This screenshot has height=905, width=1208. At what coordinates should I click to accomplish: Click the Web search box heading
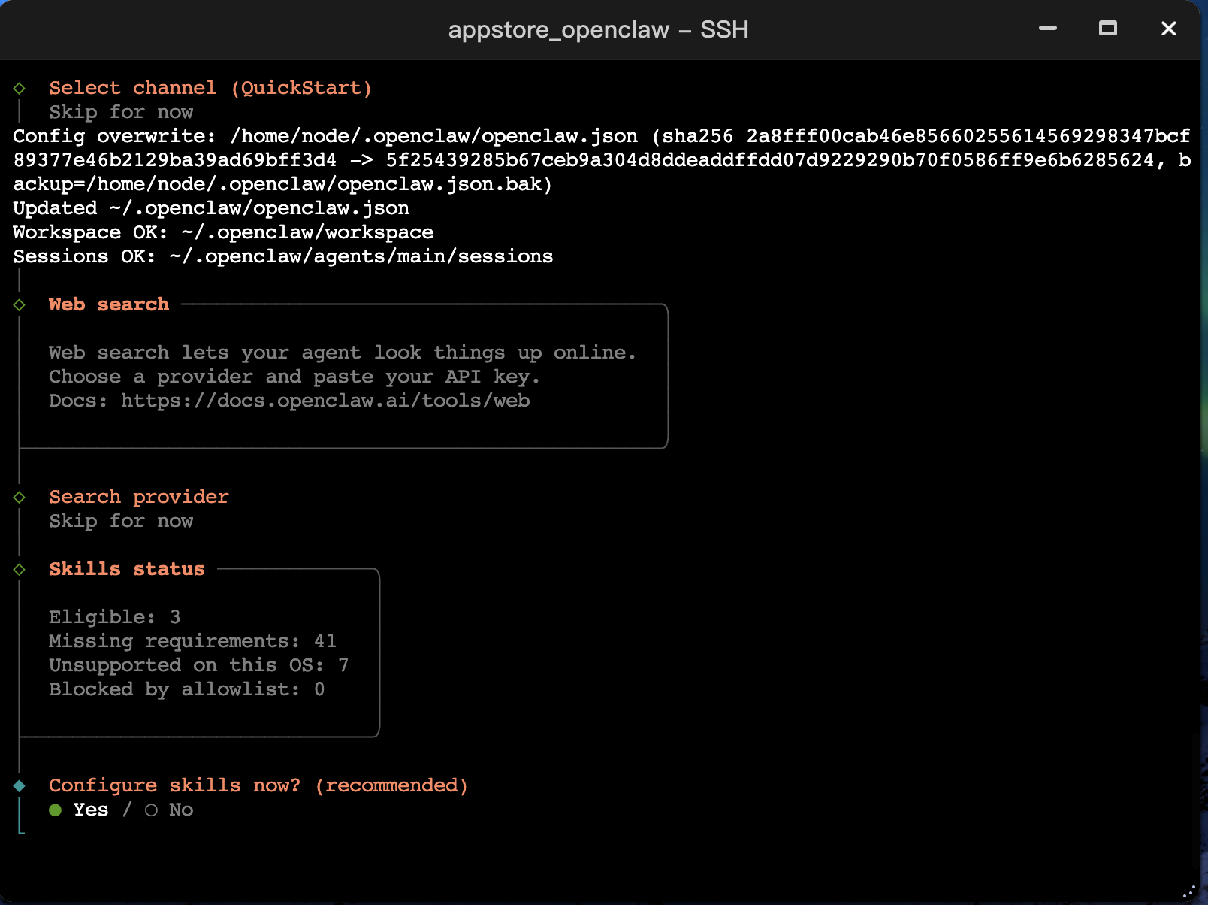click(x=109, y=304)
